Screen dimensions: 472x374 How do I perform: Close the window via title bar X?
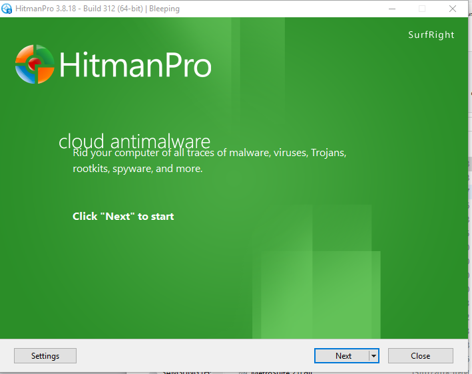[x=453, y=9]
